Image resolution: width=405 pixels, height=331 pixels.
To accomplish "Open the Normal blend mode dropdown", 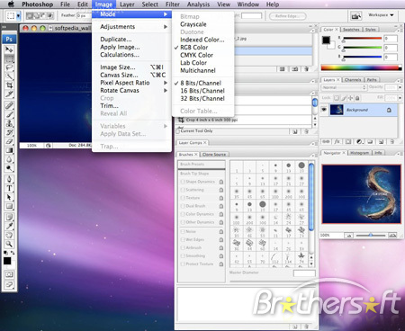I will click(x=344, y=87).
